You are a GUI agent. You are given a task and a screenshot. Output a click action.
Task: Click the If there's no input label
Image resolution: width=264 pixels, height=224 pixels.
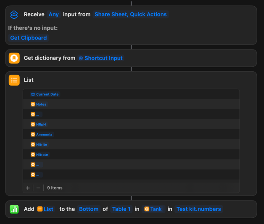click(33, 28)
